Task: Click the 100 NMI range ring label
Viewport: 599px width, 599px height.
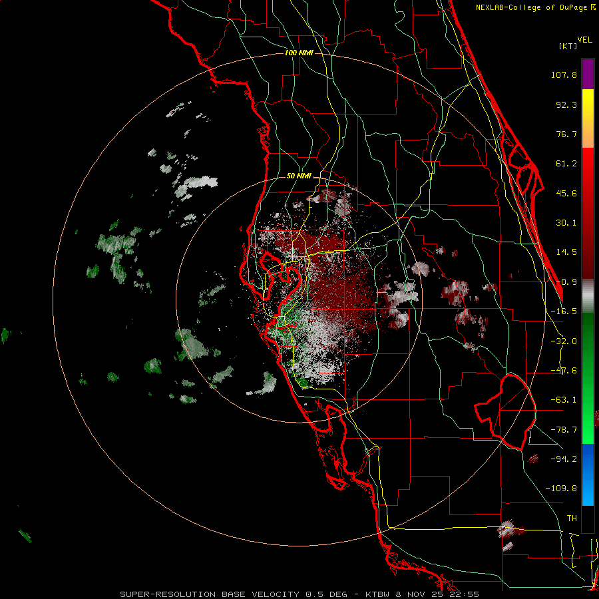Action: click(299, 53)
